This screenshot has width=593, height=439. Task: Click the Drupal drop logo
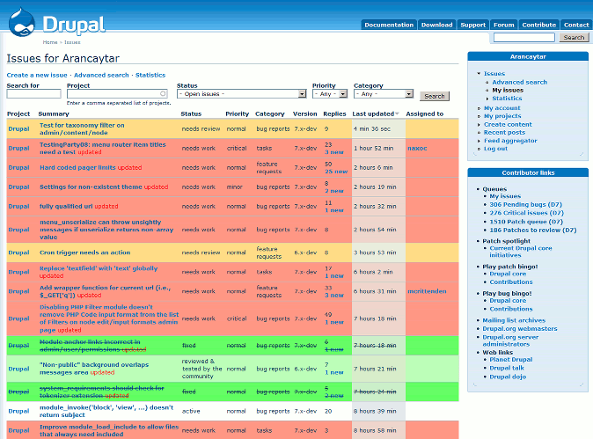coord(22,23)
